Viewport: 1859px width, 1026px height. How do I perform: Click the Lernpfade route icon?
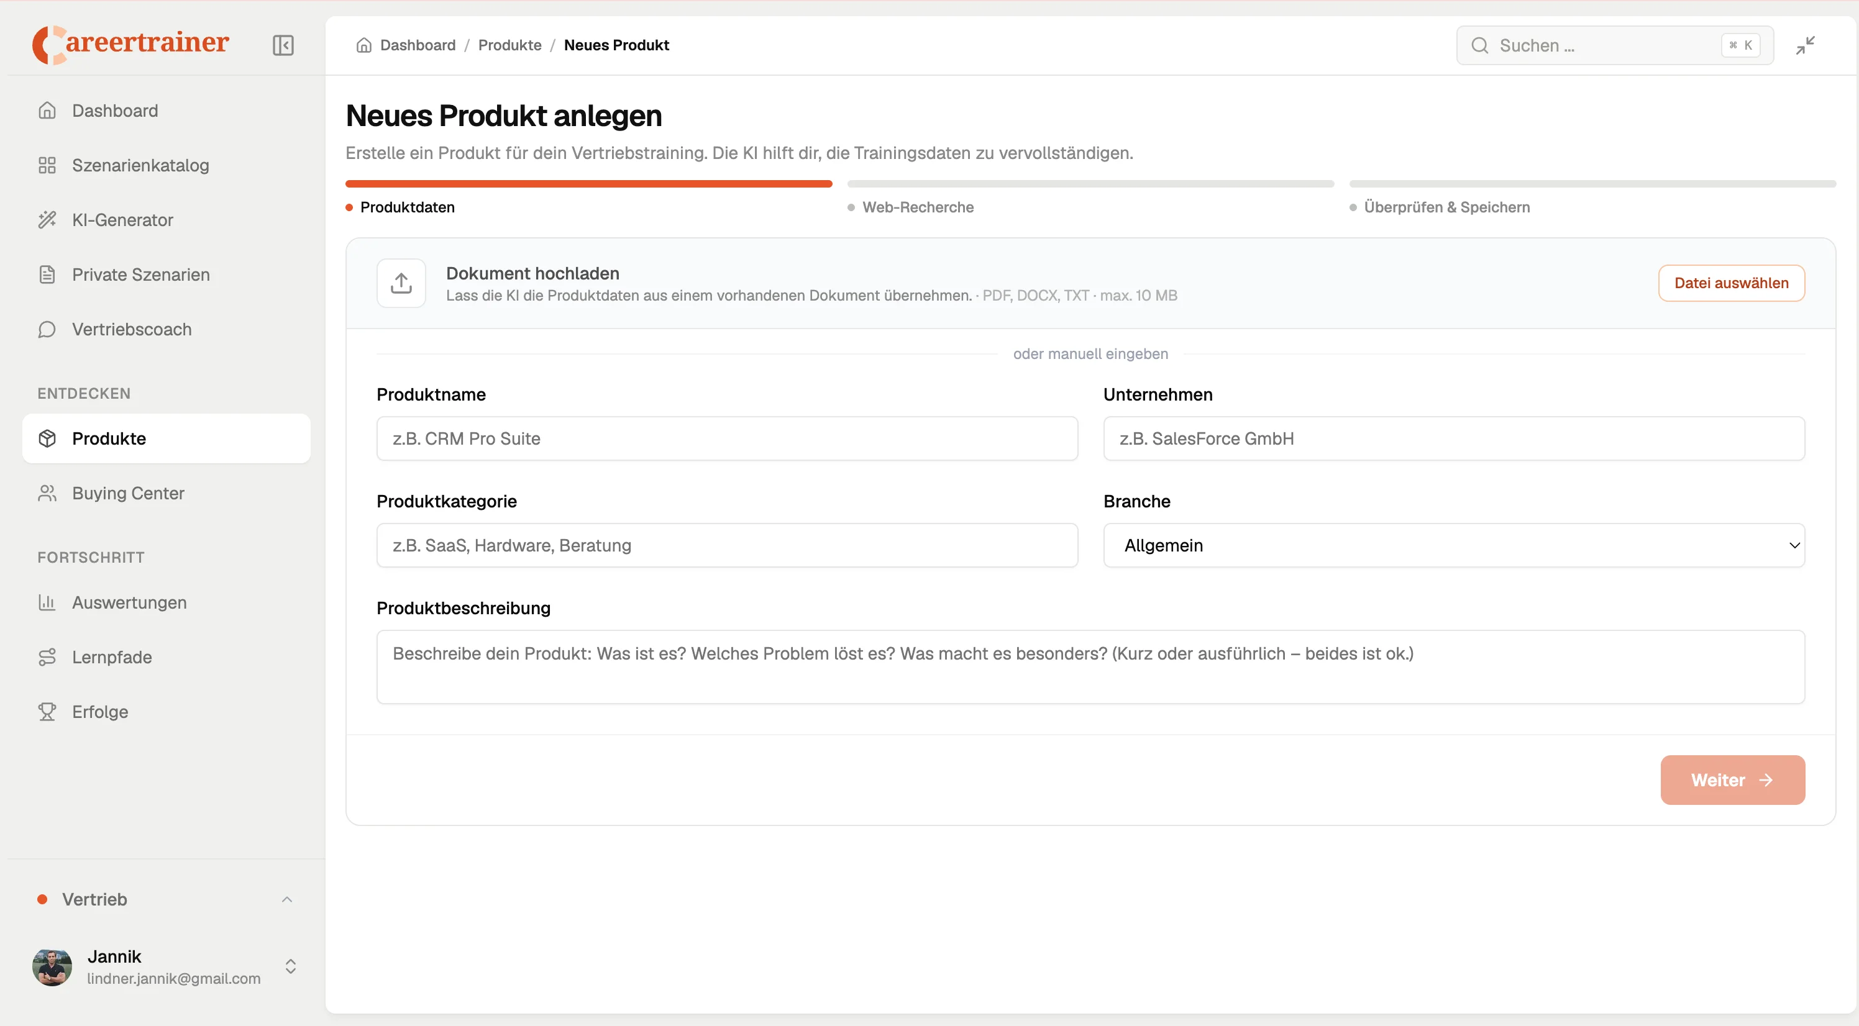tap(47, 657)
